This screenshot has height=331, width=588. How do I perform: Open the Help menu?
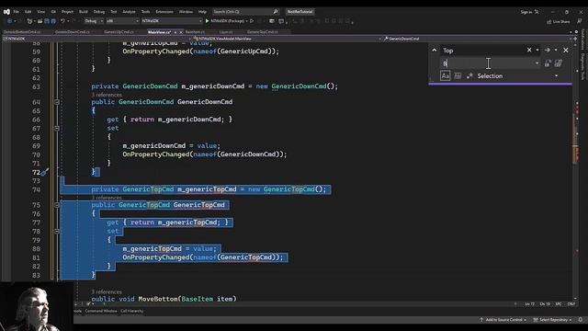202,12
